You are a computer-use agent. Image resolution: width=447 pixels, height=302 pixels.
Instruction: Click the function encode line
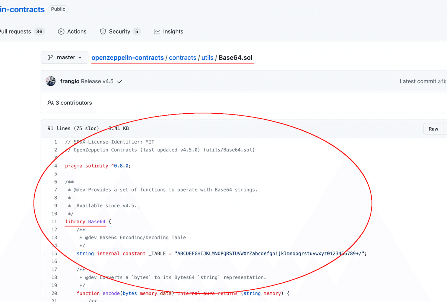coord(183,293)
